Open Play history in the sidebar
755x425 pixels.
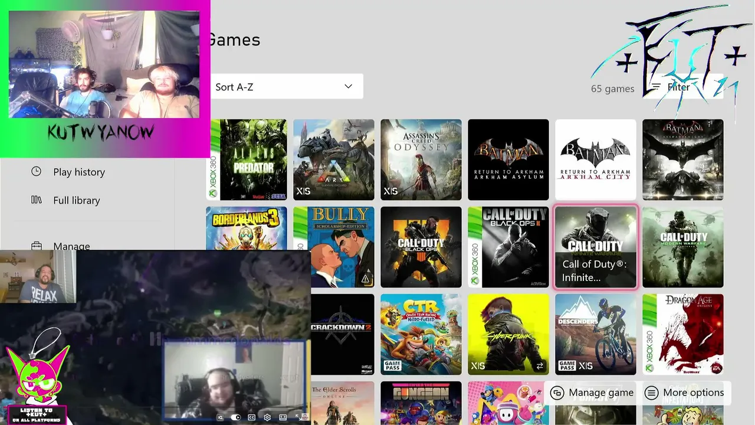pyautogui.click(x=79, y=172)
